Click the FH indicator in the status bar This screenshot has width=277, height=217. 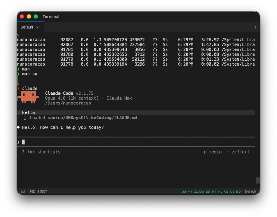tap(190, 192)
